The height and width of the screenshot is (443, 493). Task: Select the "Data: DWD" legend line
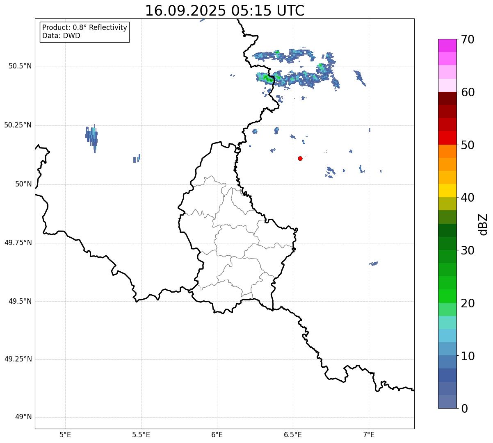point(61,36)
